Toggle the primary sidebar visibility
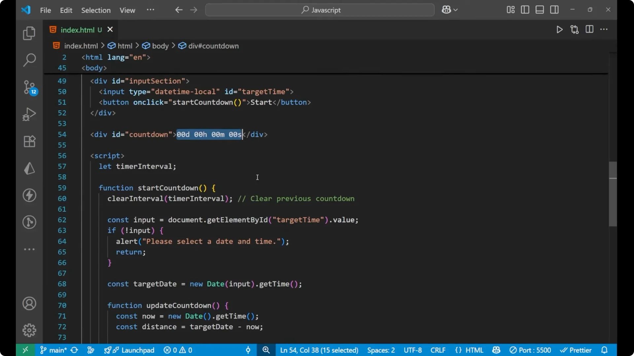634x356 pixels. click(525, 10)
